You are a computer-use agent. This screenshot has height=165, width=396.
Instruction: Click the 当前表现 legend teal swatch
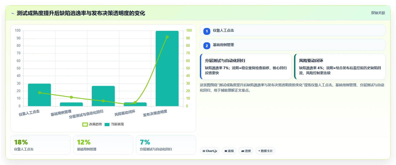[x=107, y=124]
